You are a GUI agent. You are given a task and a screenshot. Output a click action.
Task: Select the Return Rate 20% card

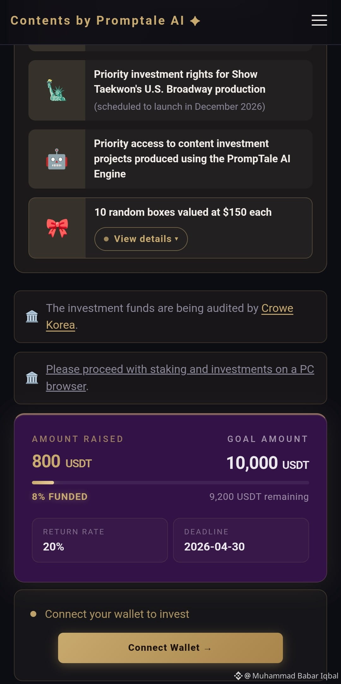pos(100,540)
